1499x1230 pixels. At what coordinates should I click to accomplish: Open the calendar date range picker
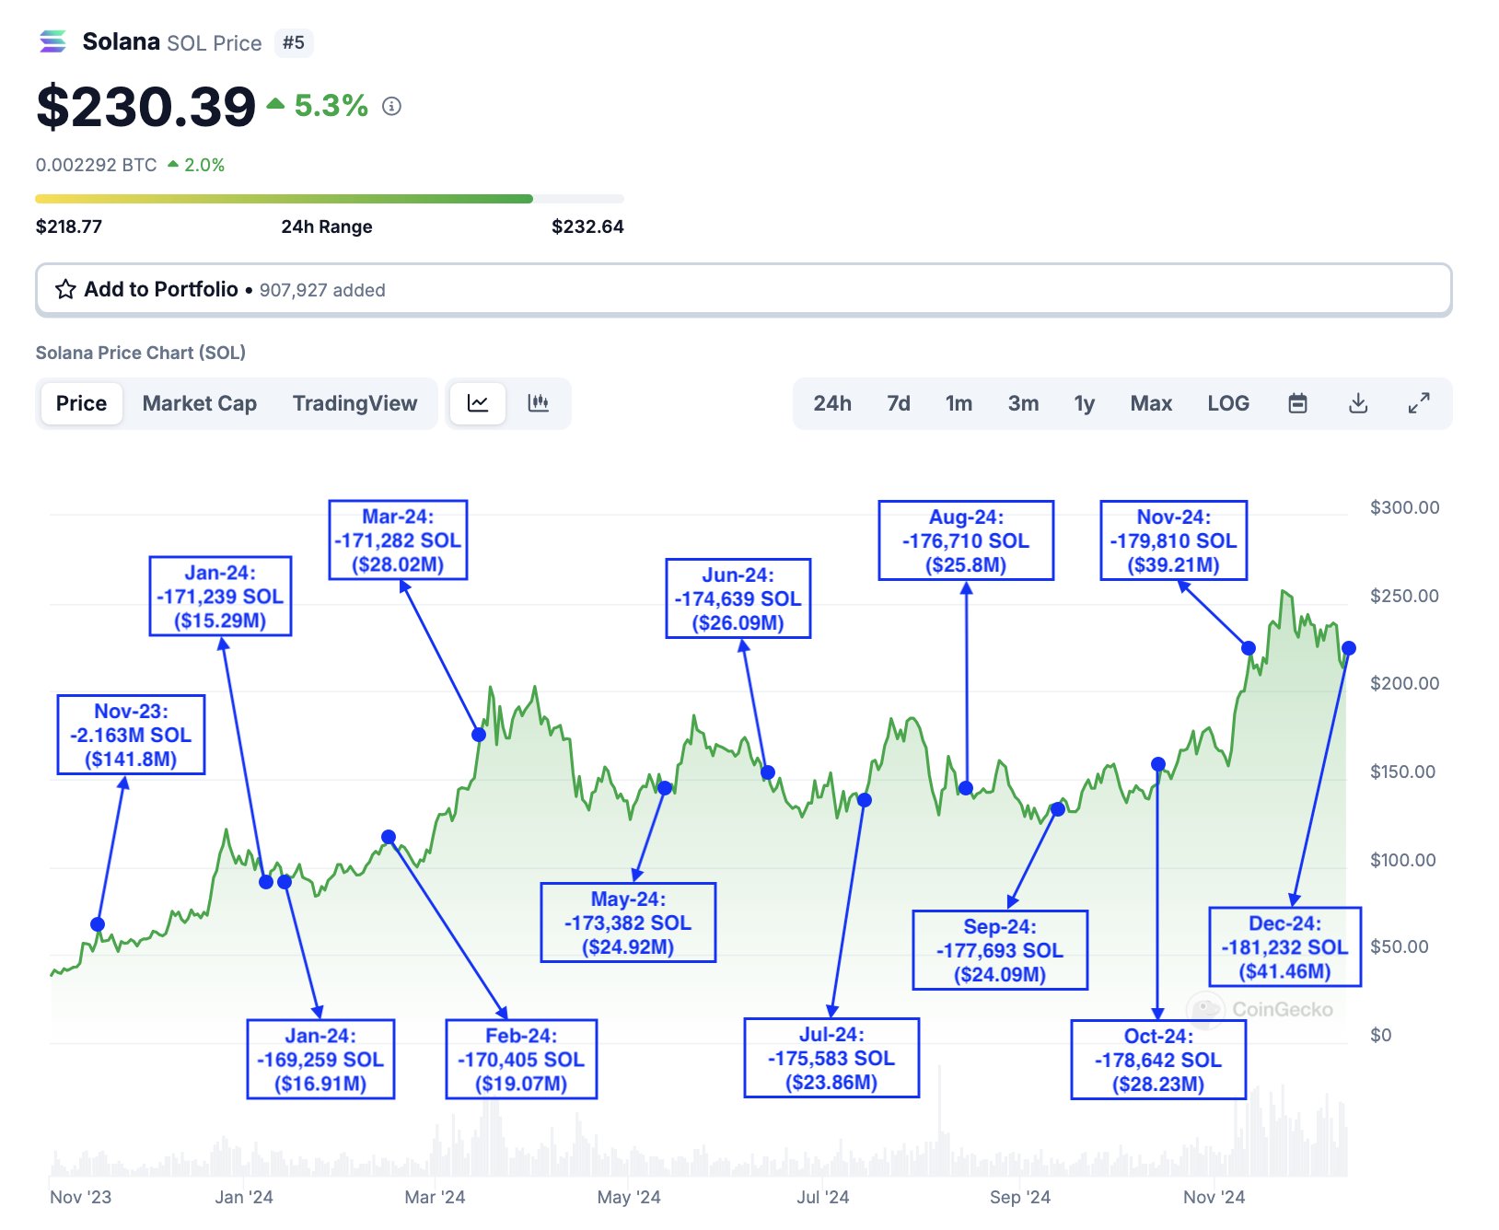1297,403
